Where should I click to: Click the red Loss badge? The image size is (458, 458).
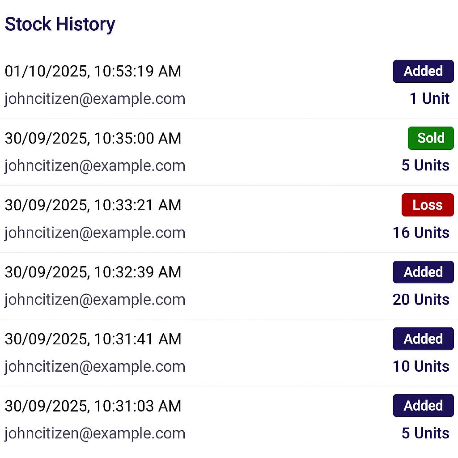coord(427,205)
